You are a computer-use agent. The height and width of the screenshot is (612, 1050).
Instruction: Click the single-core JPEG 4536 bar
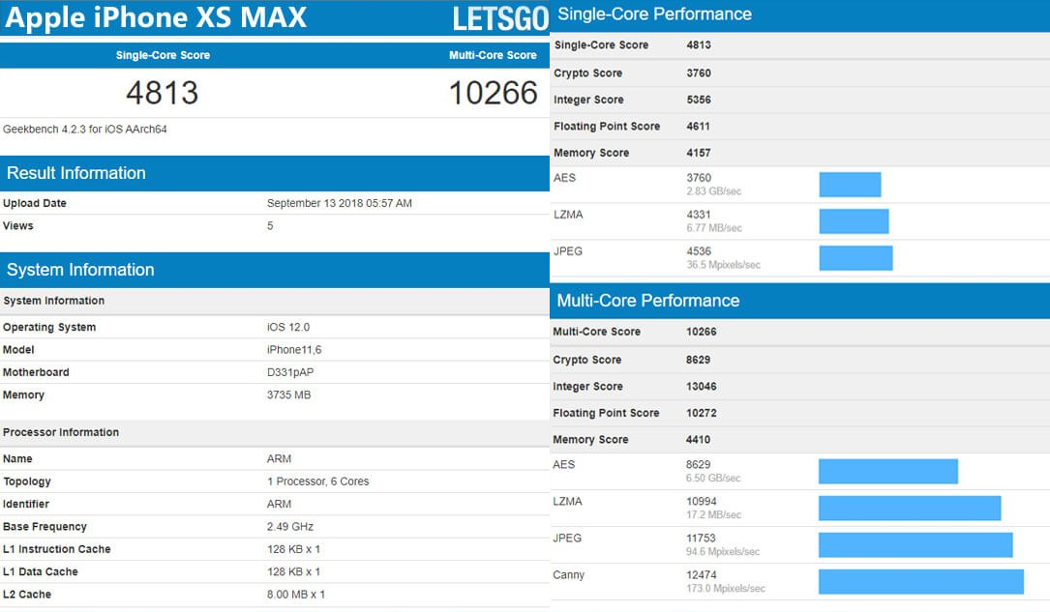pos(855,258)
